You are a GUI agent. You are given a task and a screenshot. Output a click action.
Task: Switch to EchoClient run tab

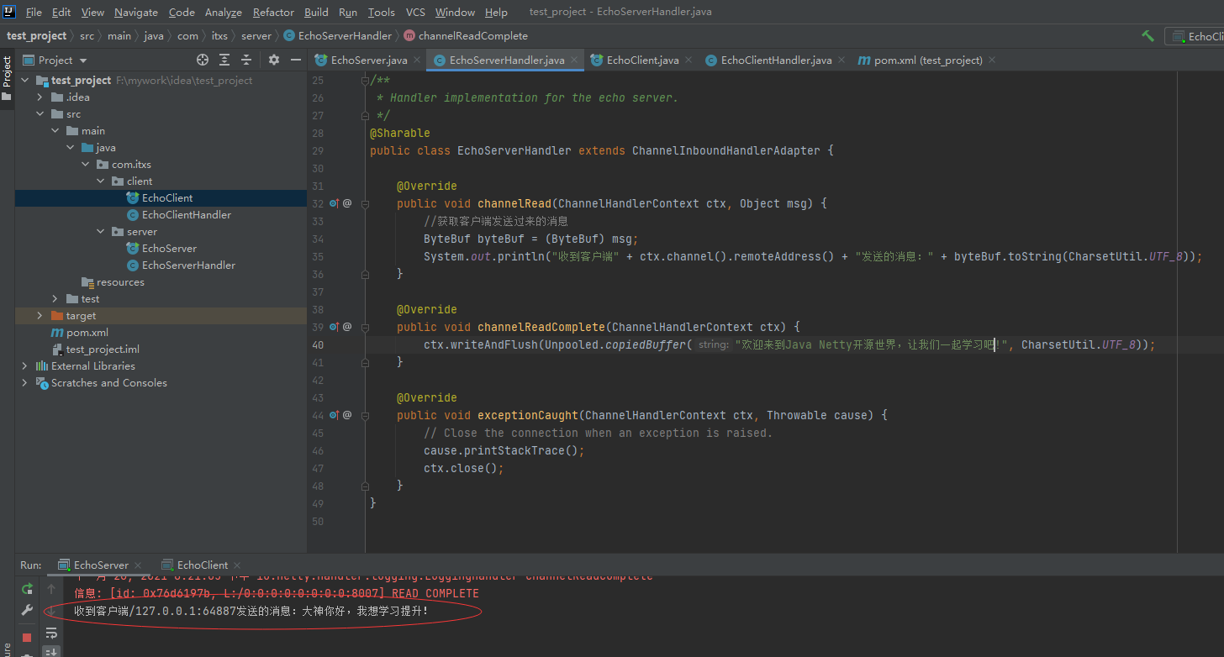(x=202, y=565)
